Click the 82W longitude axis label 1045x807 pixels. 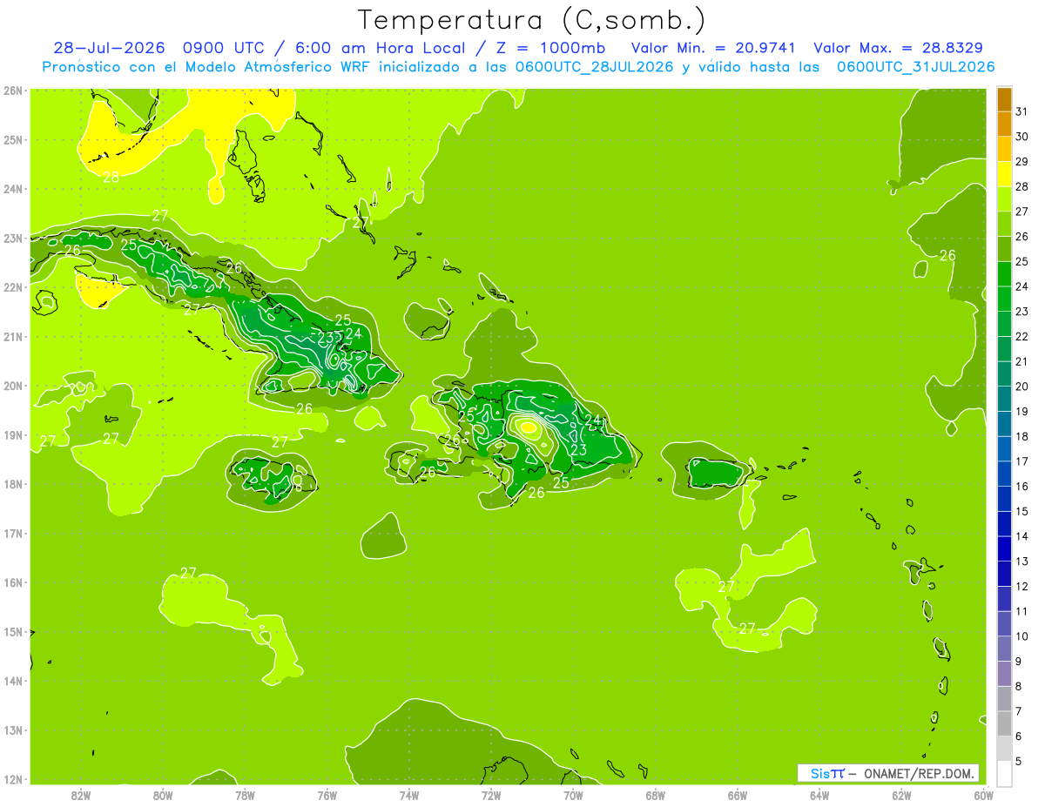(81, 796)
